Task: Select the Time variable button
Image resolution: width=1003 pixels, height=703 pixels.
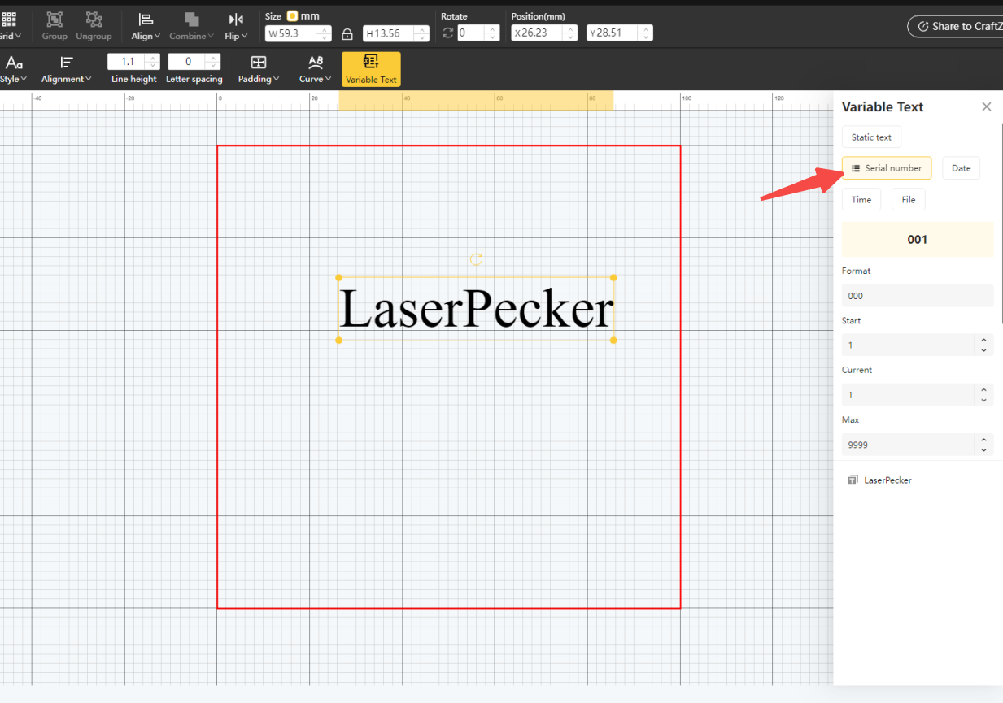Action: (861, 199)
